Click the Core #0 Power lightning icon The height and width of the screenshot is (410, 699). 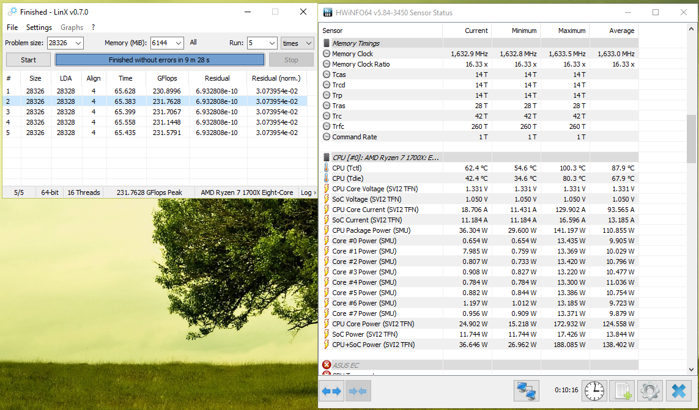coord(327,241)
